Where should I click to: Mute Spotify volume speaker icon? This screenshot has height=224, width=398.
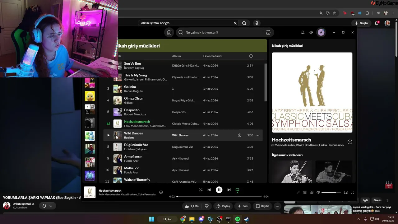point(318,192)
